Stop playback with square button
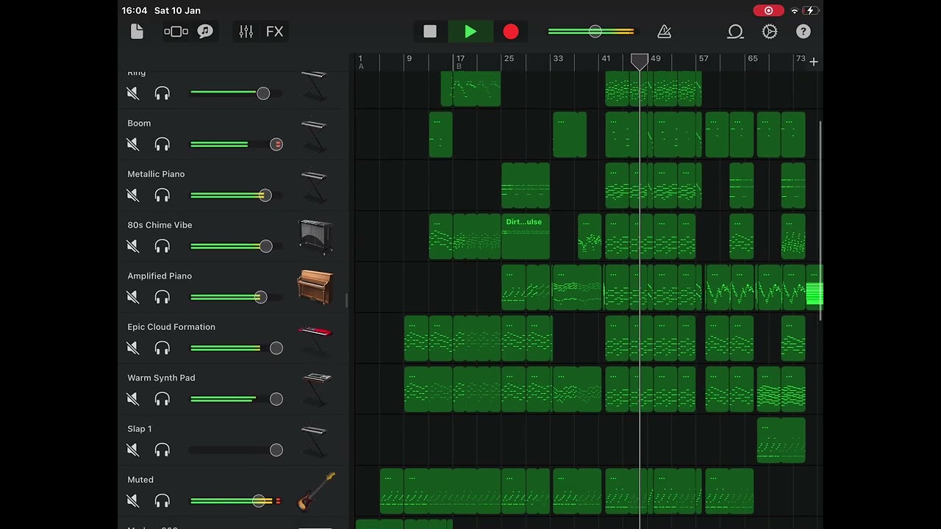 pos(430,32)
